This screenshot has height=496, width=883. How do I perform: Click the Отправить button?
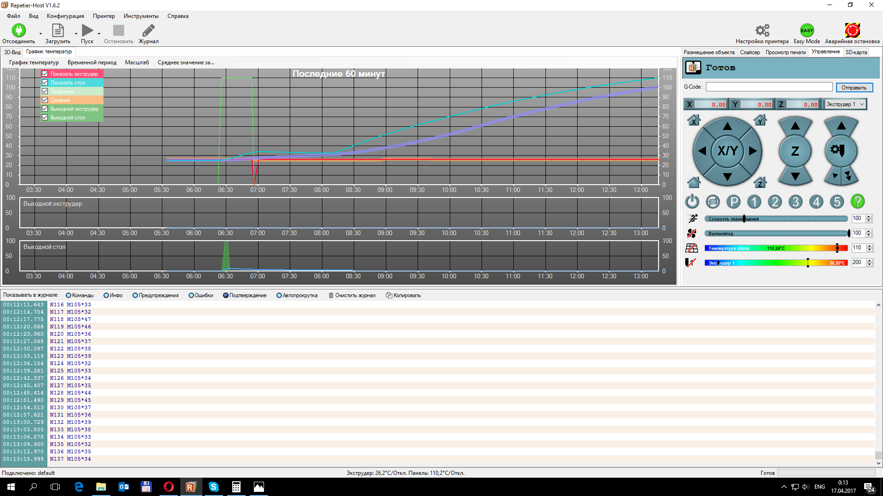pyautogui.click(x=854, y=87)
